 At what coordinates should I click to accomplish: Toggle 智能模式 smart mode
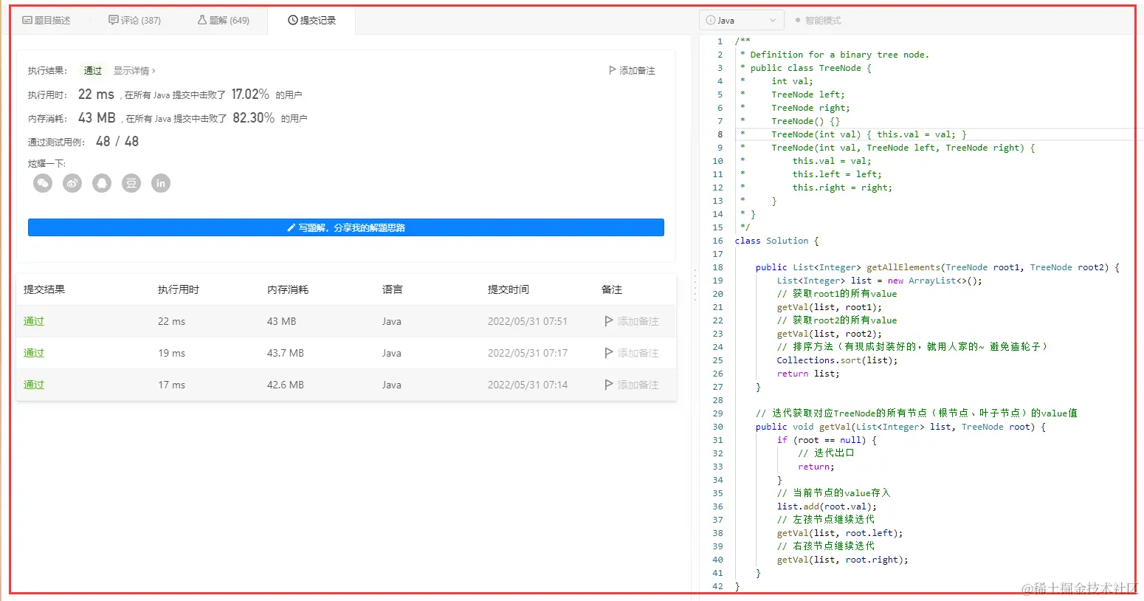coord(818,21)
